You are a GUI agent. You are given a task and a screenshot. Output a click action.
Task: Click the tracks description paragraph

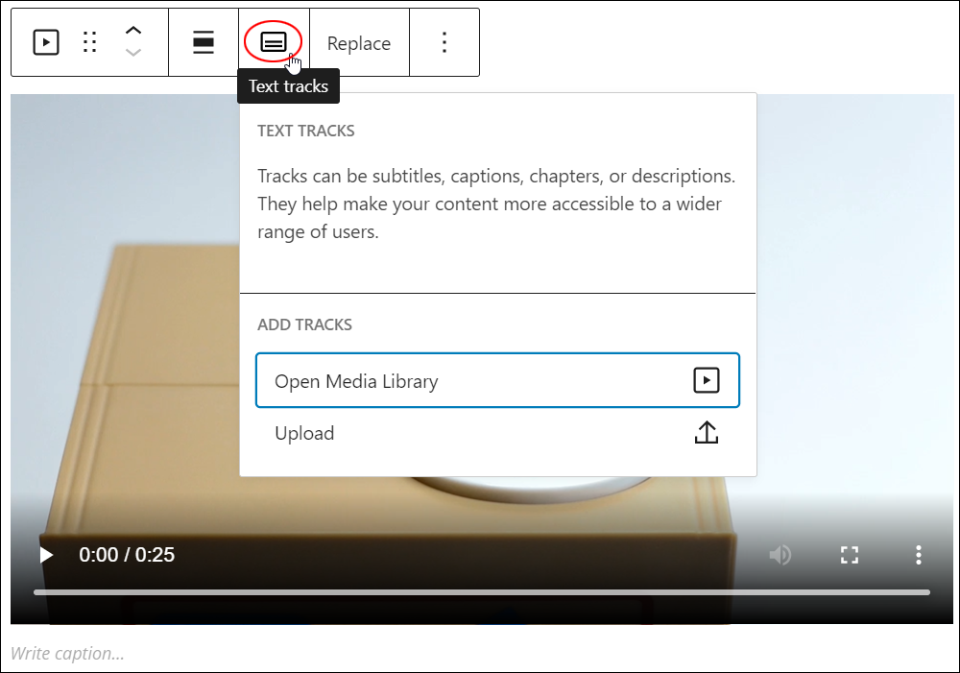click(496, 204)
